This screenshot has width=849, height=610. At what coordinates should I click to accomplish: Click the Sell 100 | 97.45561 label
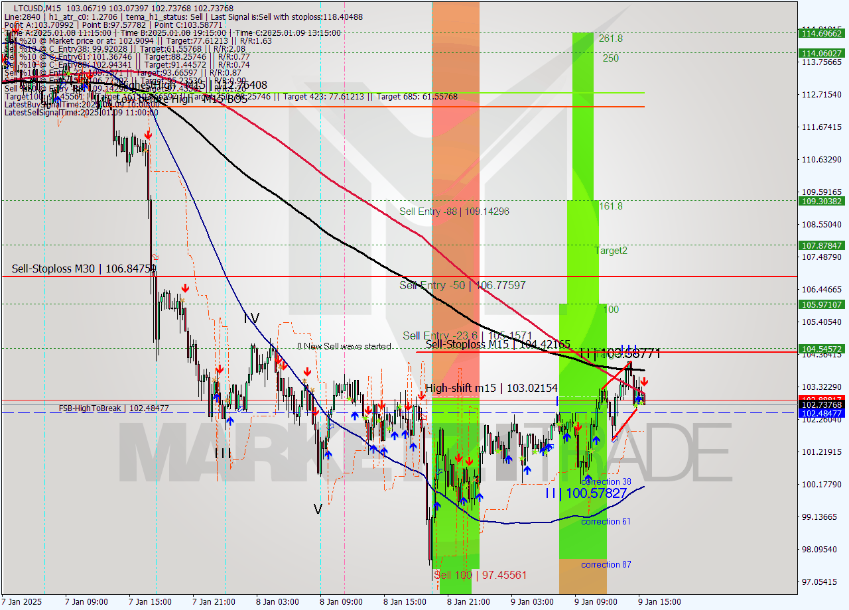click(480, 575)
